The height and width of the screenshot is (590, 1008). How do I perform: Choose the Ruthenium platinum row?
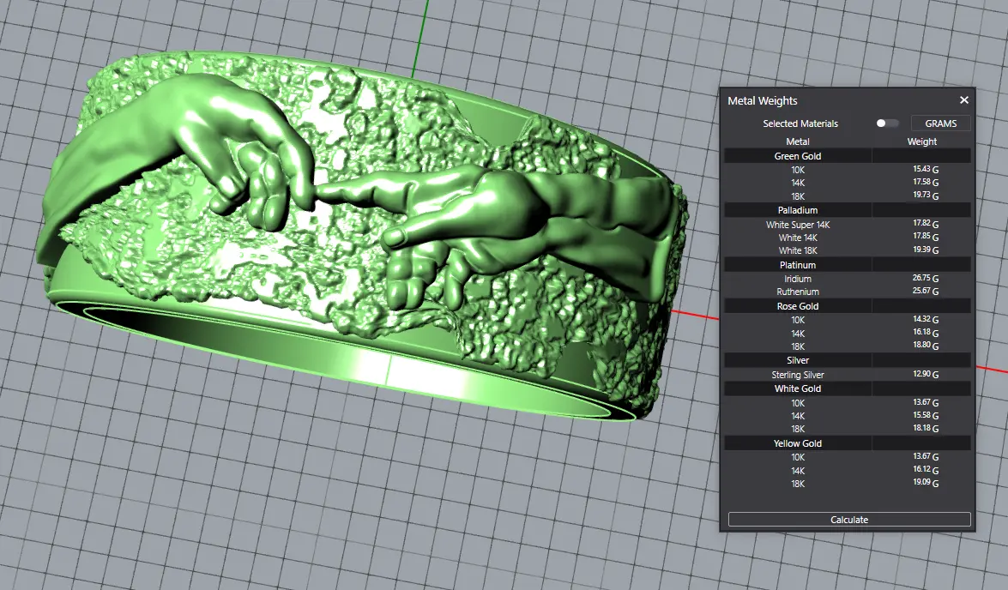(x=797, y=292)
